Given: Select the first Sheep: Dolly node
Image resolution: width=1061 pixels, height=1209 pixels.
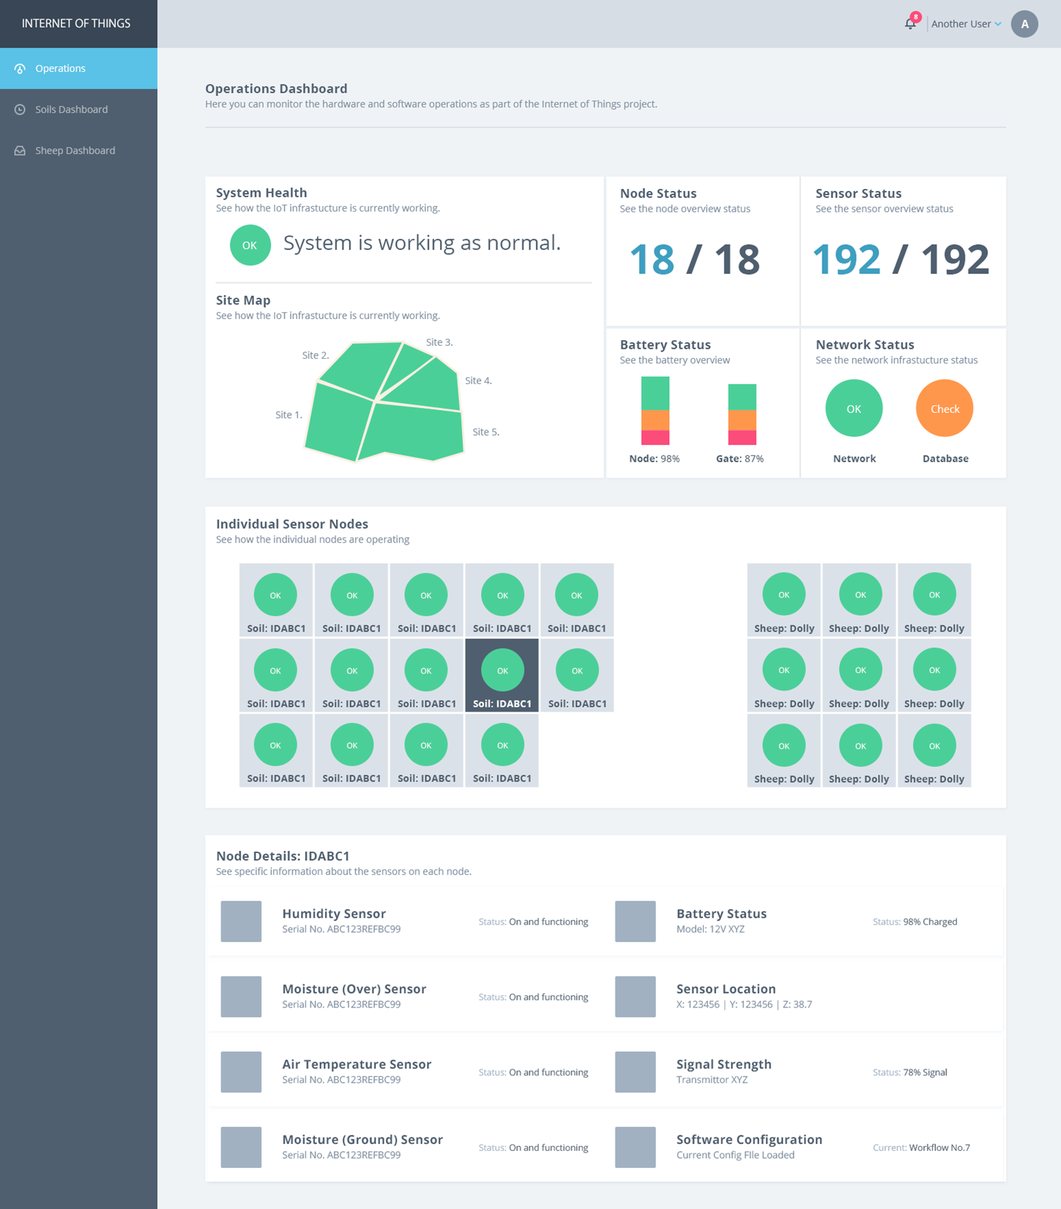Looking at the screenshot, I should tap(784, 600).
